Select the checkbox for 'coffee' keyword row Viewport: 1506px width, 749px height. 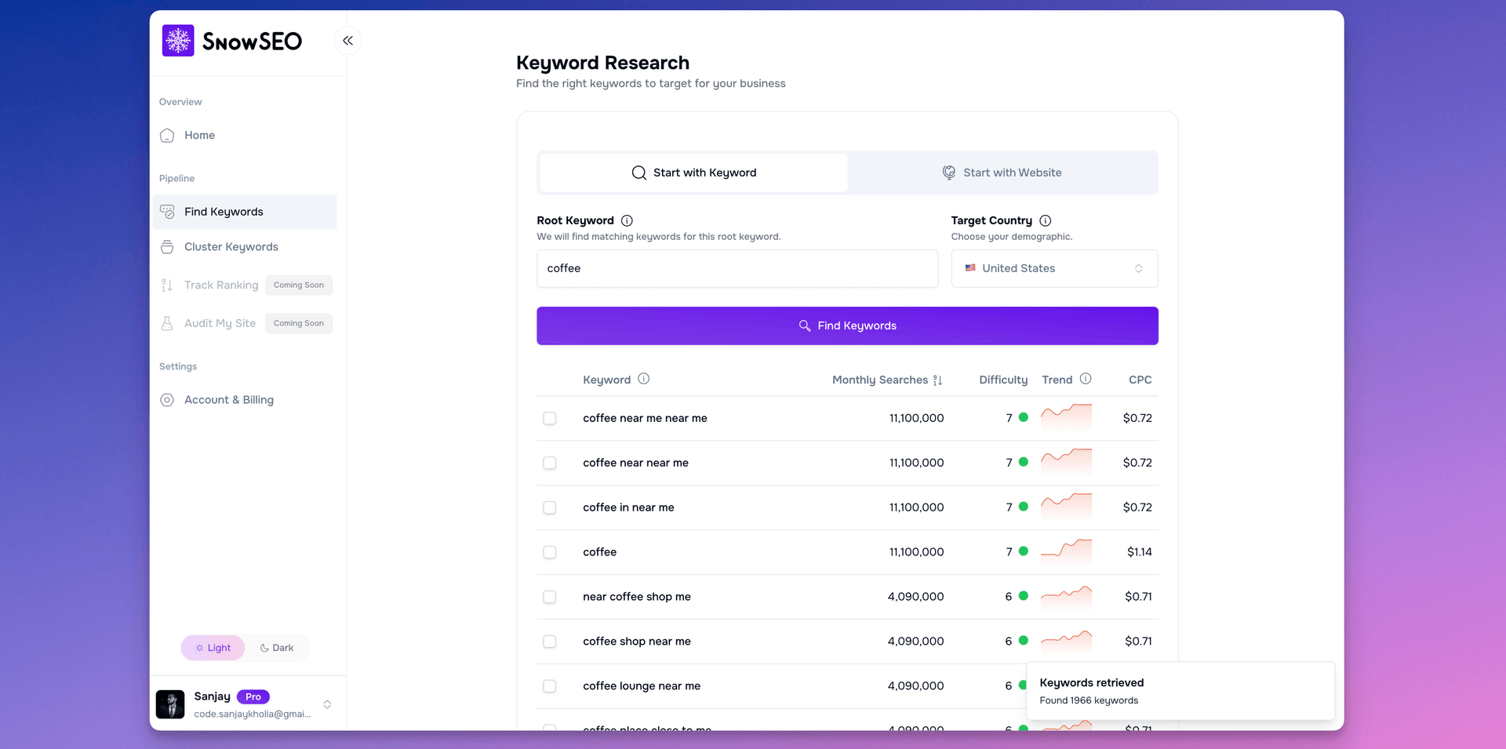pos(550,553)
